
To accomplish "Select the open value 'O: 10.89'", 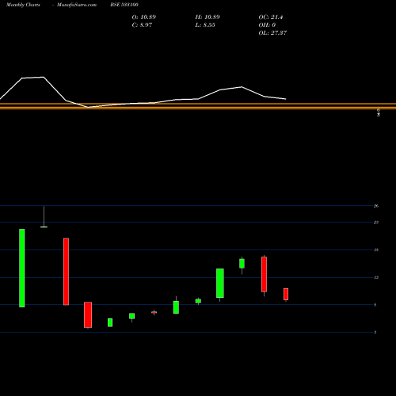I will [x=144, y=17].
